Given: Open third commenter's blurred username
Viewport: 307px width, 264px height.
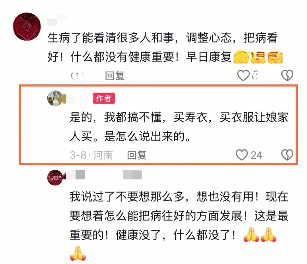Looking at the screenshot, I should (76, 174).
